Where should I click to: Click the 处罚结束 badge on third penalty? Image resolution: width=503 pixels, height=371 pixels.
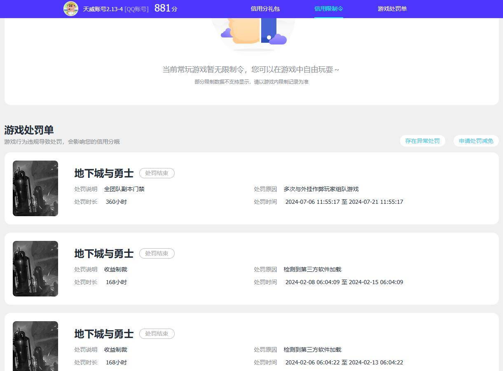tap(157, 334)
